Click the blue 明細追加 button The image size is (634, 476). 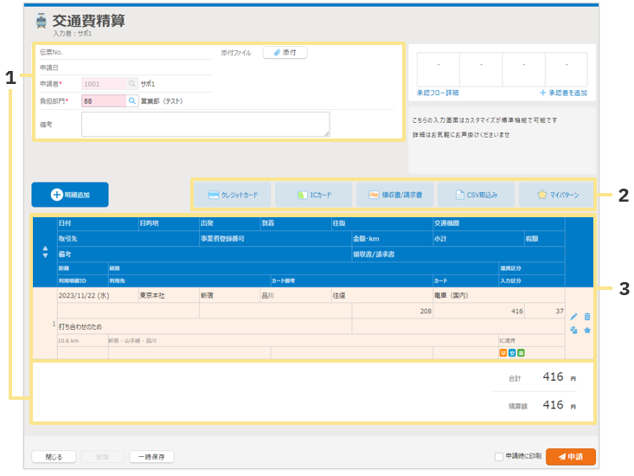pyautogui.click(x=69, y=196)
